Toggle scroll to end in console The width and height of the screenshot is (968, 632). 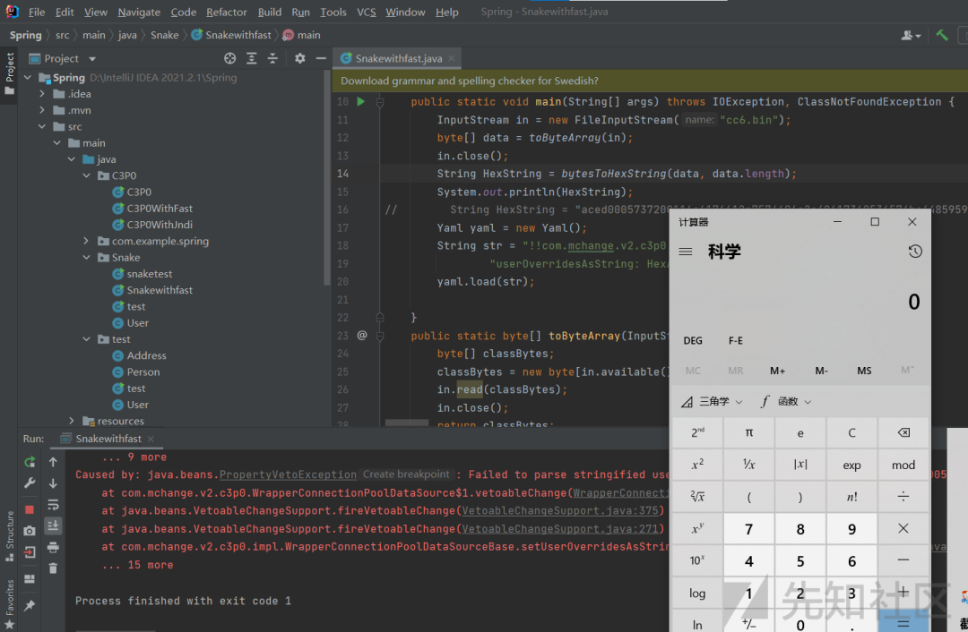click(x=53, y=525)
